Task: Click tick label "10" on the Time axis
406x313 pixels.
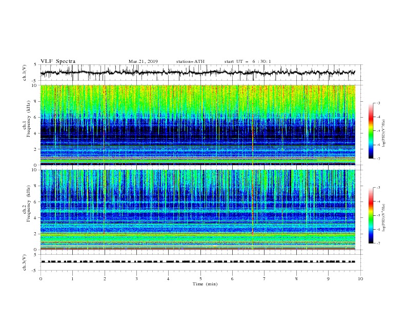Action: (x=360, y=279)
